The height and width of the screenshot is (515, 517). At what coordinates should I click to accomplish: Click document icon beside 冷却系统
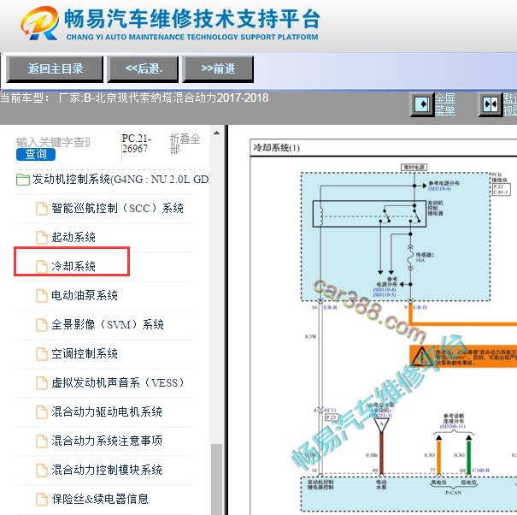42,266
